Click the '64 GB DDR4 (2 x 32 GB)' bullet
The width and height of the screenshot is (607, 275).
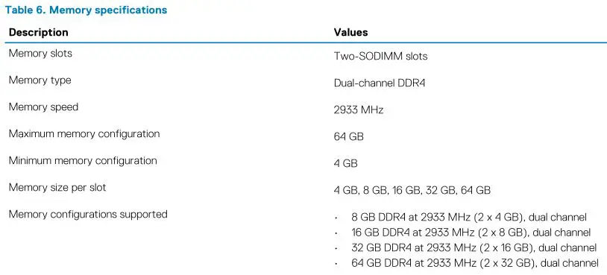[x=474, y=263]
